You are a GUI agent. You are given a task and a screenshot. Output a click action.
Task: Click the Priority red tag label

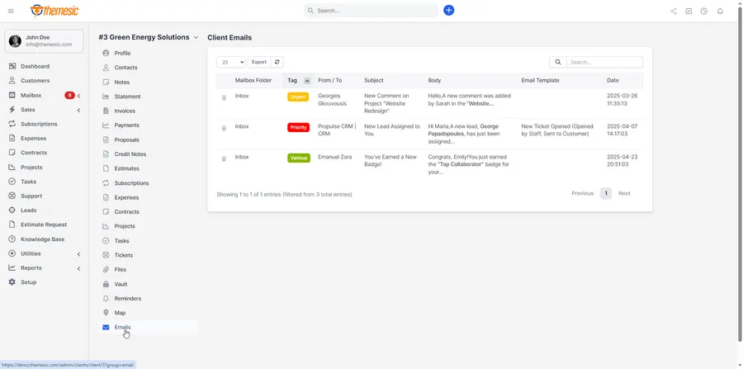pos(298,127)
